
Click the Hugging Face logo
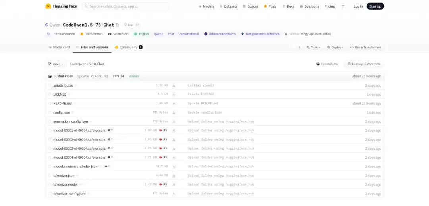(61, 6)
